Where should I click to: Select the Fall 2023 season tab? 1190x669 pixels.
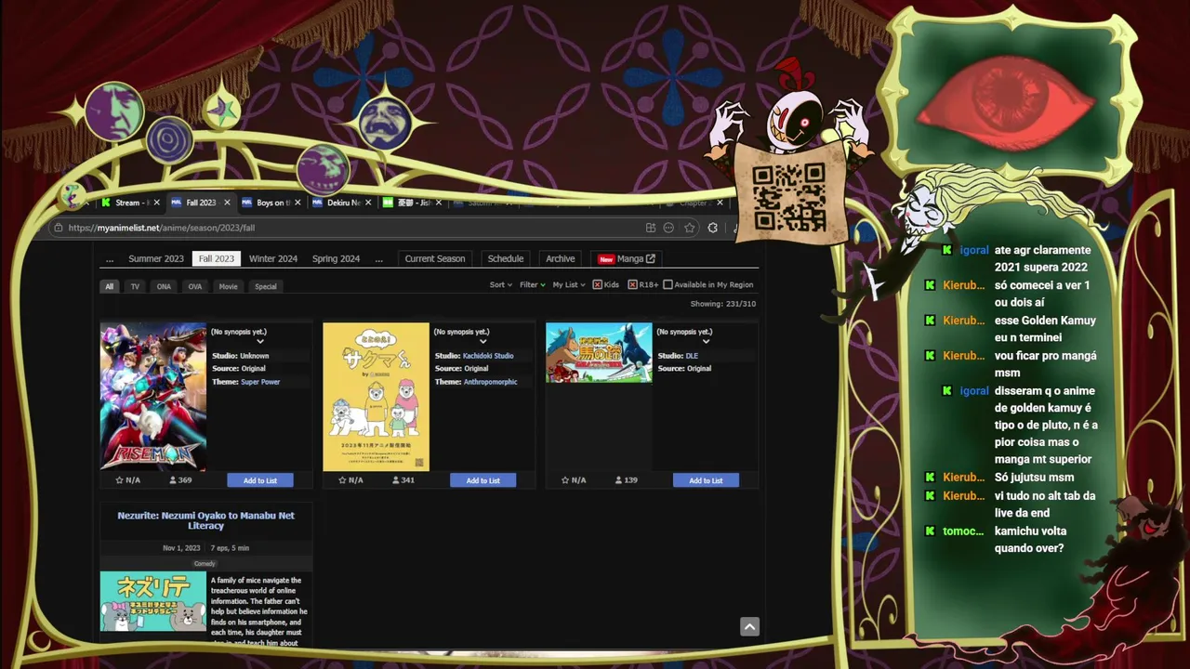[x=216, y=258]
